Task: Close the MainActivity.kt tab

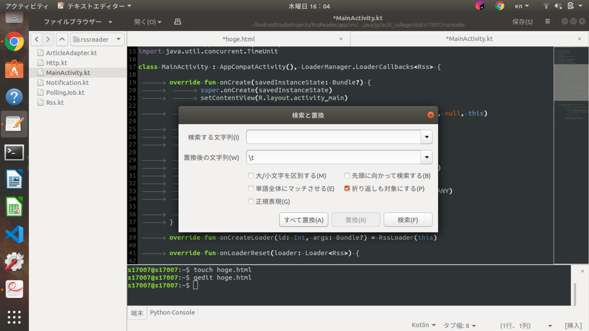Action: (x=580, y=39)
